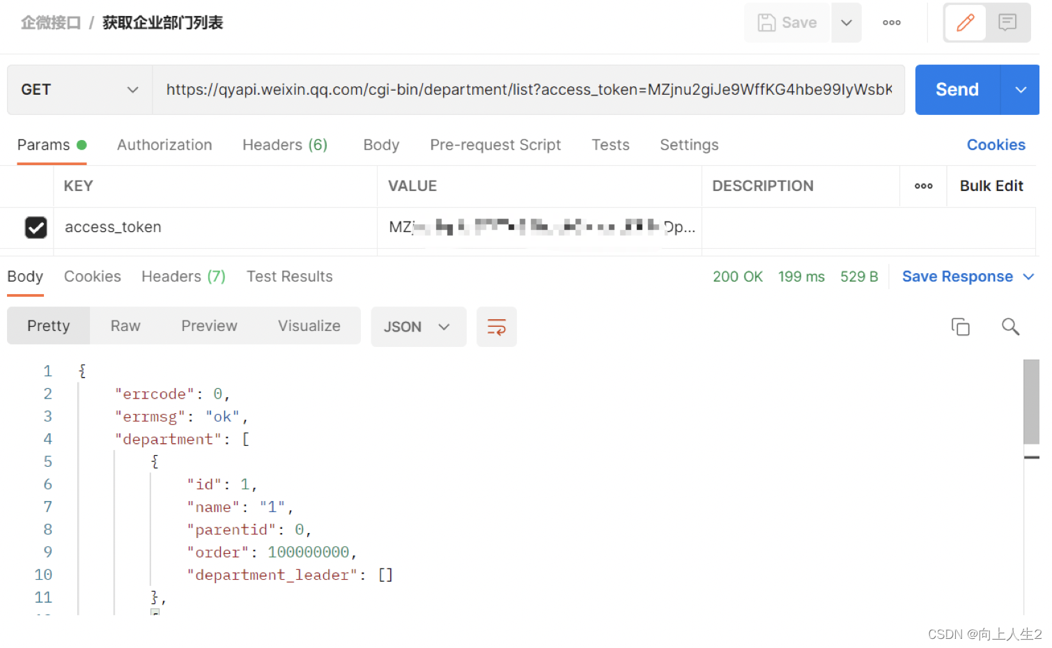The height and width of the screenshot is (648, 1052).
Task: Uncheck the access_token parameter checkbox
Action: click(36, 227)
